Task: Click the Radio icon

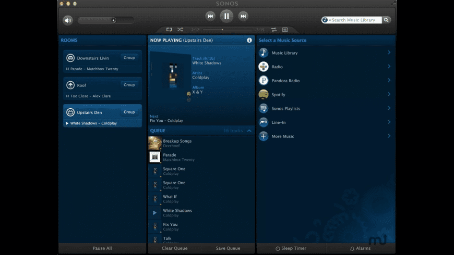Action: 264,67
